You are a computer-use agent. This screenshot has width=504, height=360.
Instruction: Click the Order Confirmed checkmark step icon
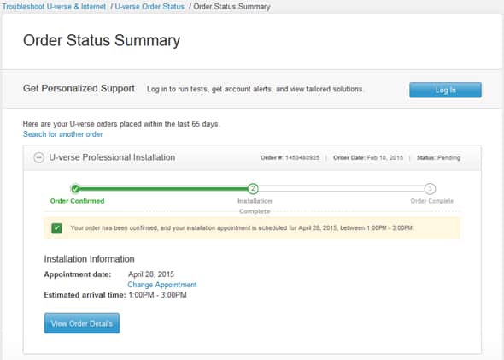pos(75,188)
